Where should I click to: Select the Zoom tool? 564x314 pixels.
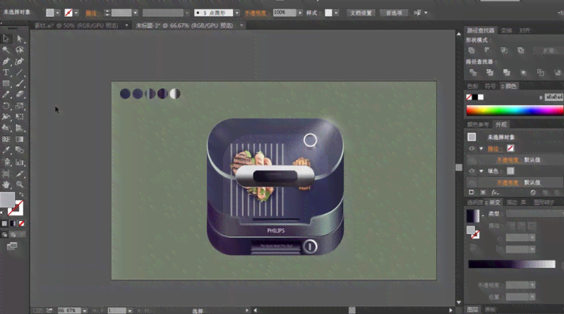[x=20, y=184]
